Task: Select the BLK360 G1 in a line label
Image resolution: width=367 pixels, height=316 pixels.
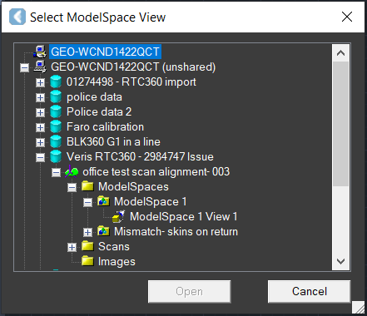Action: point(113,141)
